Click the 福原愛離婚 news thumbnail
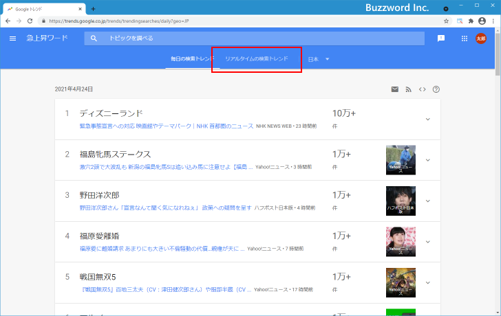This screenshot has height=316, width=501. point(401,242)
